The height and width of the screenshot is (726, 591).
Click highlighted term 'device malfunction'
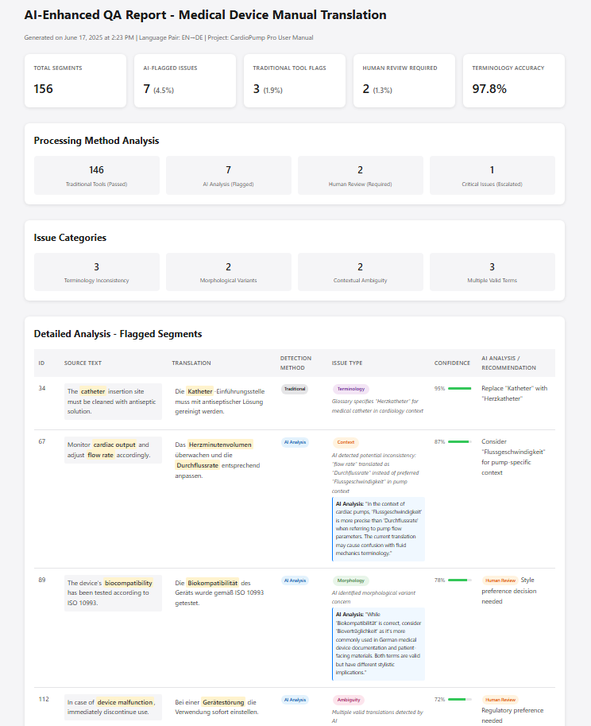pos(125,702)
